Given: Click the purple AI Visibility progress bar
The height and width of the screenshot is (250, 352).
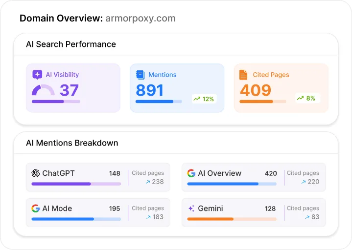Looking at the screenshot, I should (x=56, y=102).
